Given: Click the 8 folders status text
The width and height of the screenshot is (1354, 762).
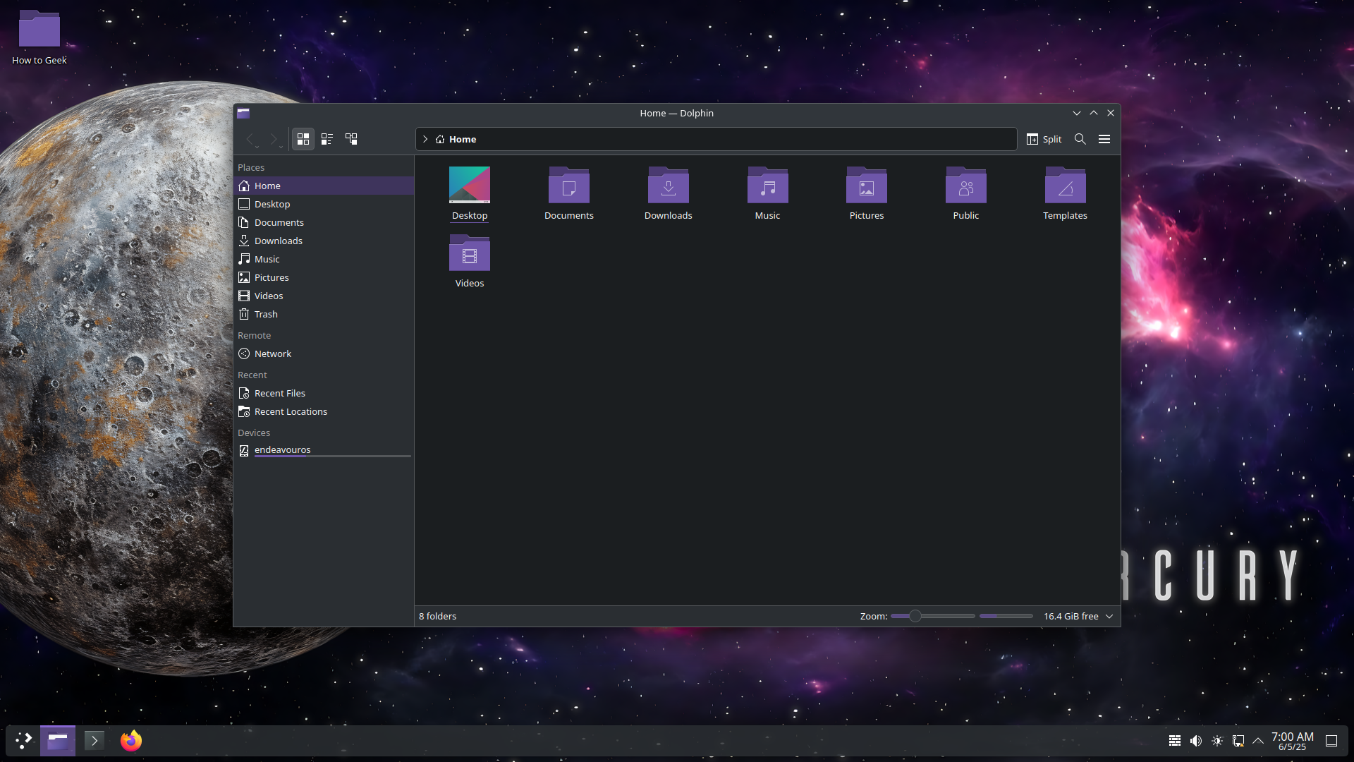Looking at the screenshot, I should 438,616.
